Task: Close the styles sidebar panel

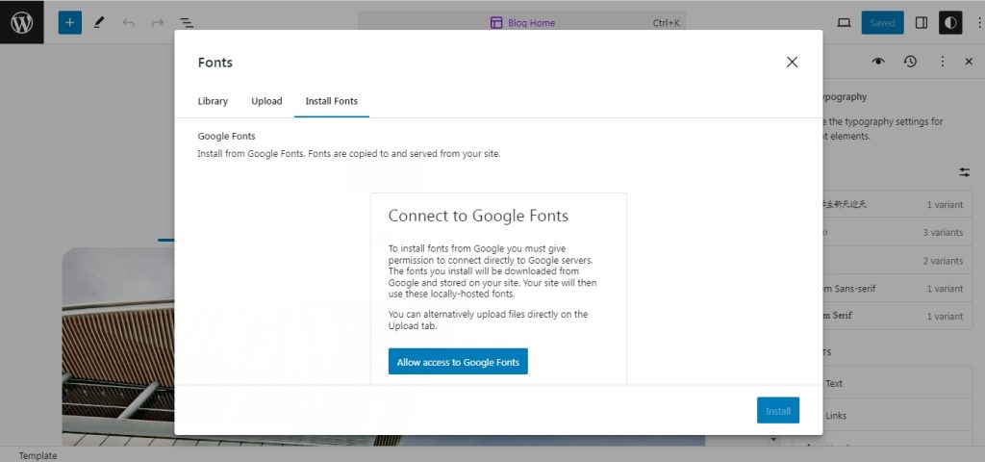Action: tap(969, 61)
